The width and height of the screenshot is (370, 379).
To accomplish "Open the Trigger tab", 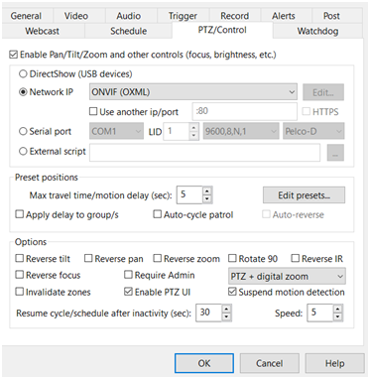I will coord(183,16).
